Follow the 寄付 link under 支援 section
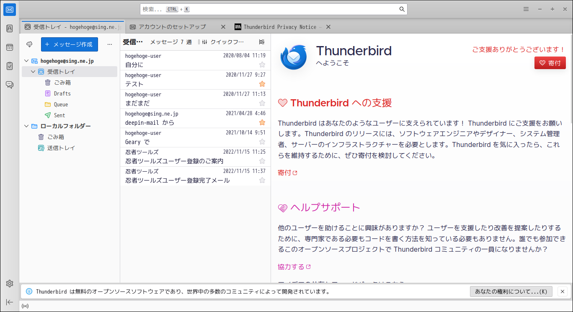This screenshot has width=573, height=312. (288, 173)
